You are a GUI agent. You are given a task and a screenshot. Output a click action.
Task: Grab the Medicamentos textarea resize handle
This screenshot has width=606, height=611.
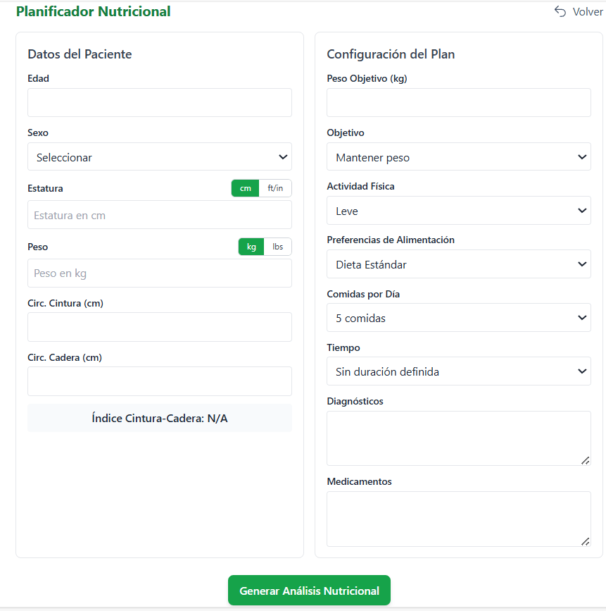click(x=585, y=541)
